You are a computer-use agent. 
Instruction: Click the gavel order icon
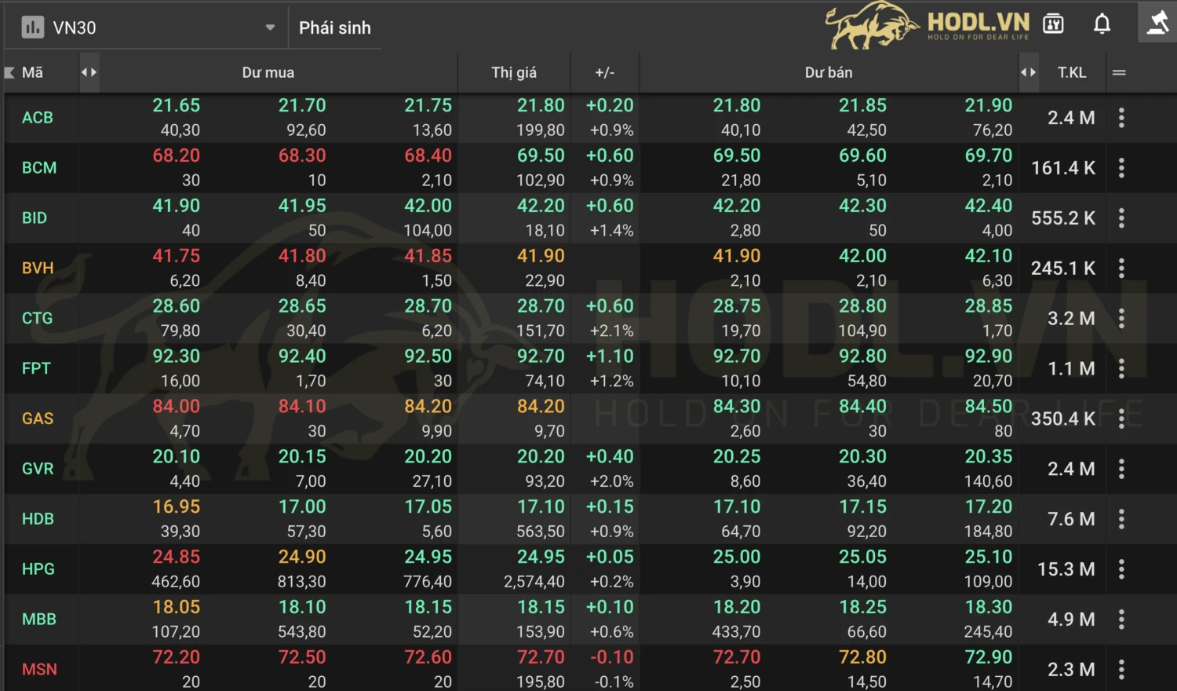pyautogui.click(x=1157, y=23)
